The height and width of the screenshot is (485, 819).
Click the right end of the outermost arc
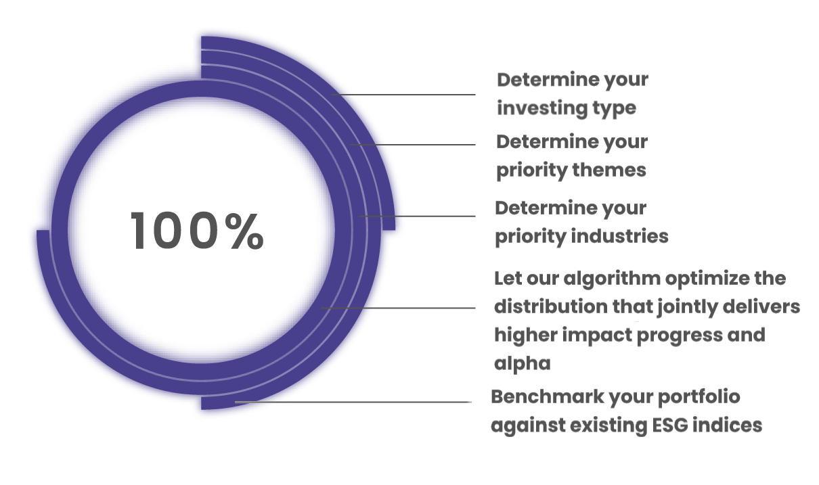pos(389,224)
